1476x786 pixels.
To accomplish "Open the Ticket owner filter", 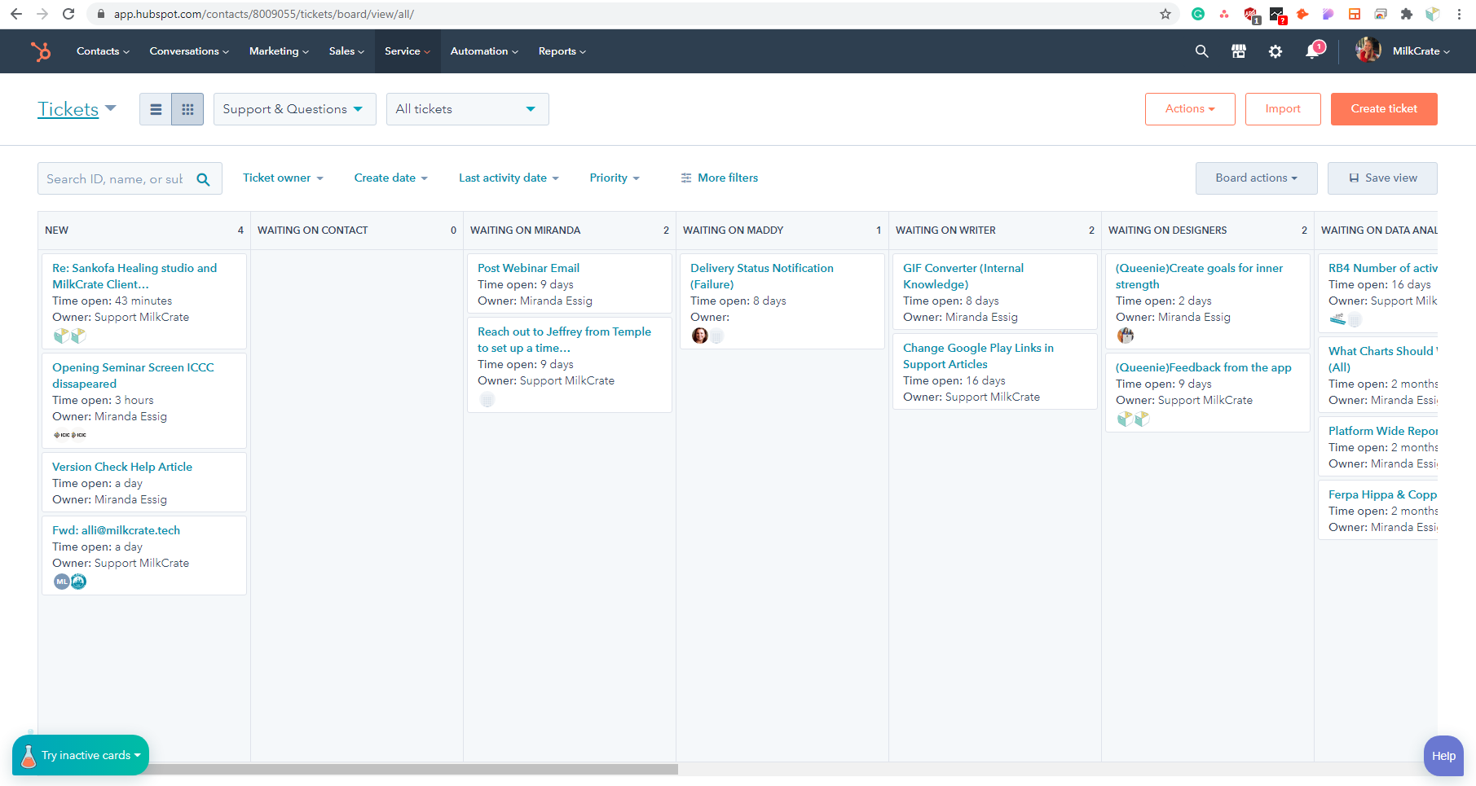I will [x=283, y=178].
